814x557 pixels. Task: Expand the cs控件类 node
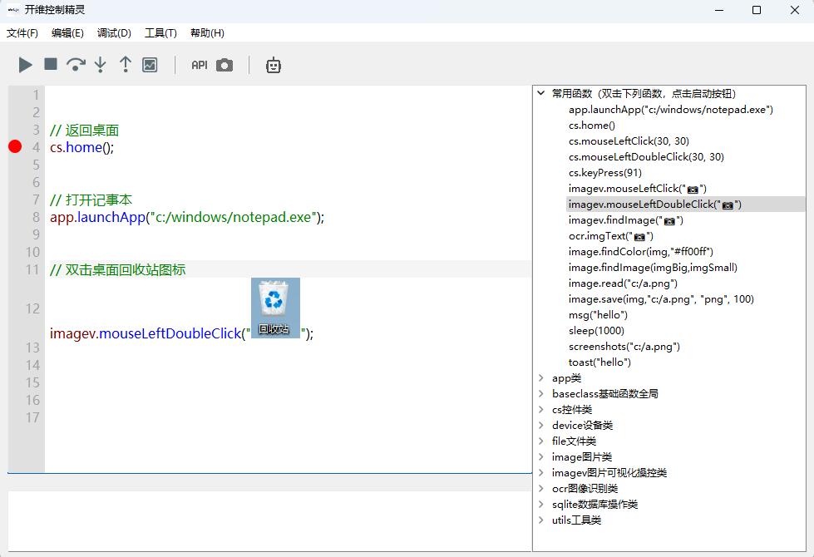(541, 409)
